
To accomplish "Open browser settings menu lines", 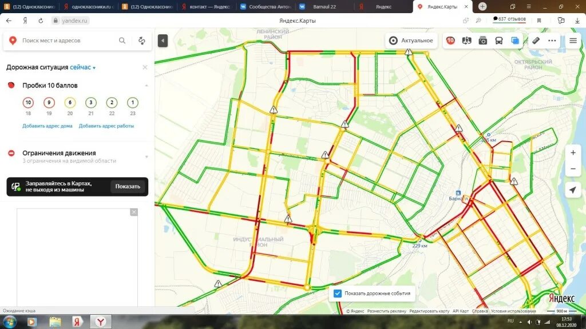I will (528, 6).
